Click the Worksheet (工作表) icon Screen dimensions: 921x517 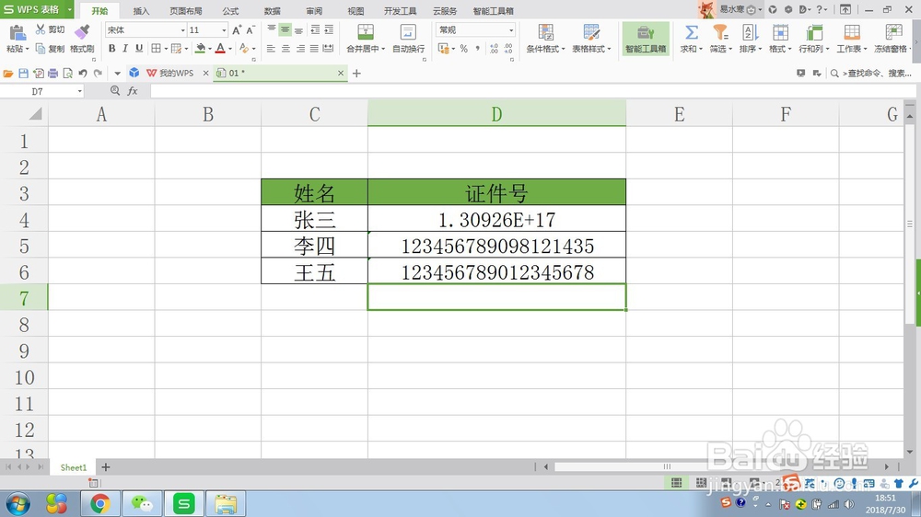point(852,32)
